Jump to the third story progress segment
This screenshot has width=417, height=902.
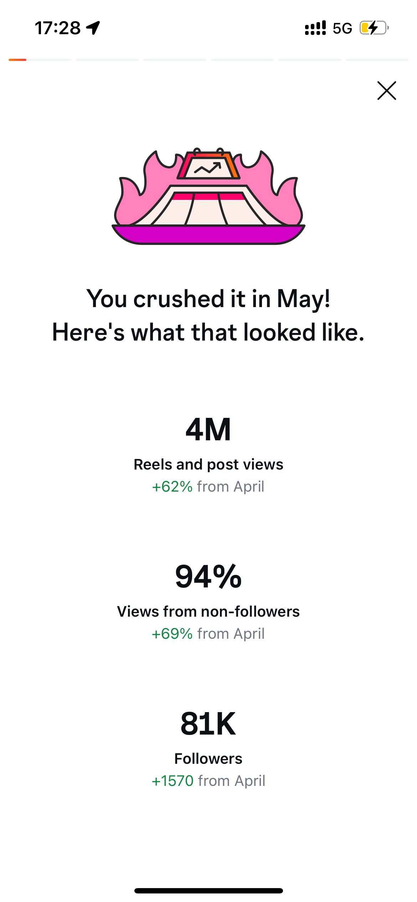tap(175, 60)
